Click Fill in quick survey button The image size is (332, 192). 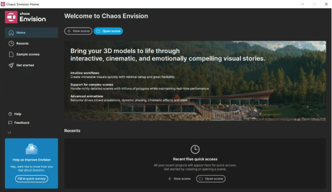(x=31, y=179)
